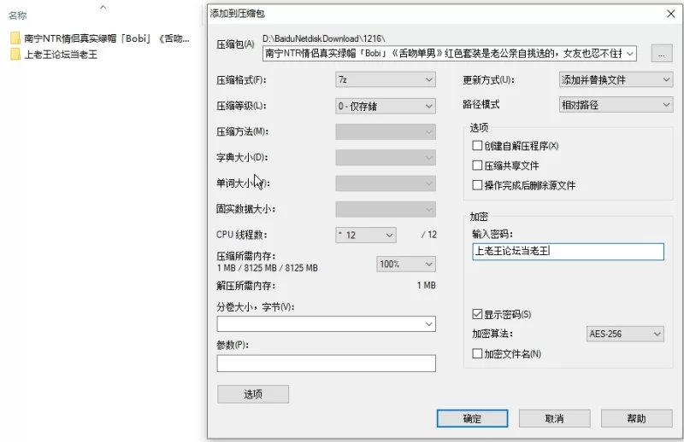Cancel with the 取消 button
This screenshot has height=442, width=684.
coord(554,418)
